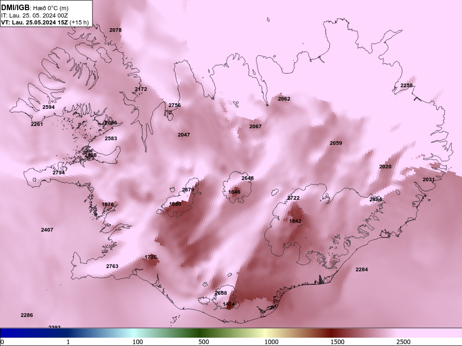
Task: Pick the 2031 label on the east coast
Action: [x=429, y=180]
